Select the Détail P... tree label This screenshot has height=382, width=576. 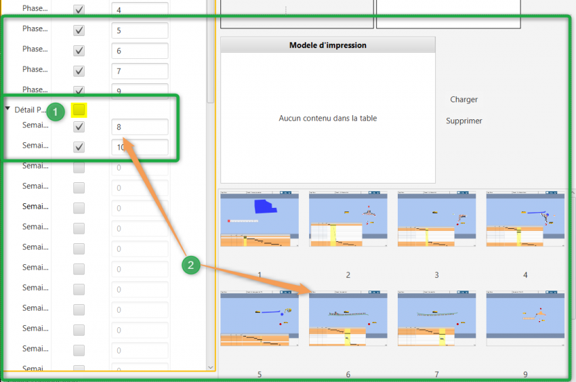pyautogui.click(x=30, y=110)
